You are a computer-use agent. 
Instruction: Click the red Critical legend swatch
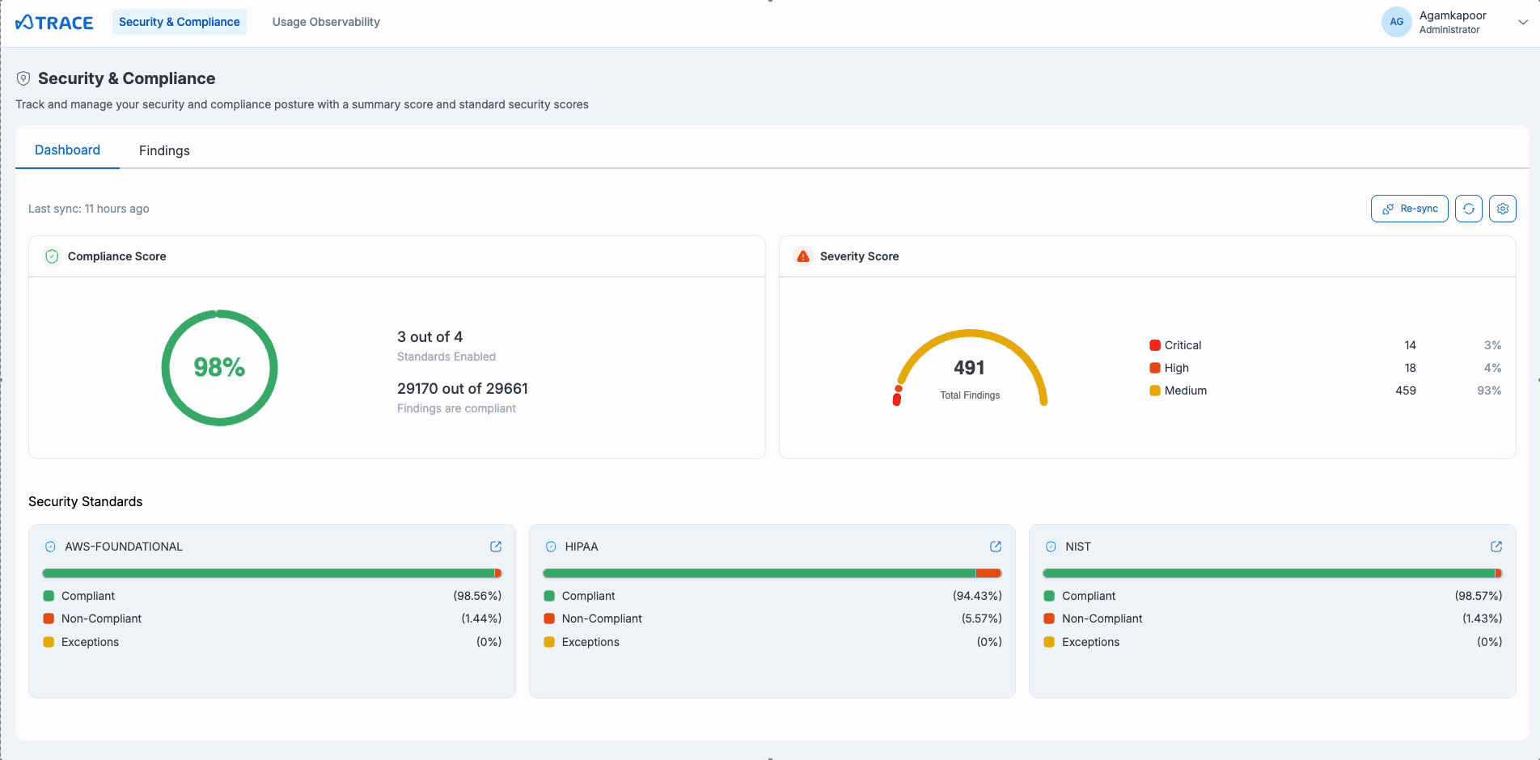coord(1154,344)
